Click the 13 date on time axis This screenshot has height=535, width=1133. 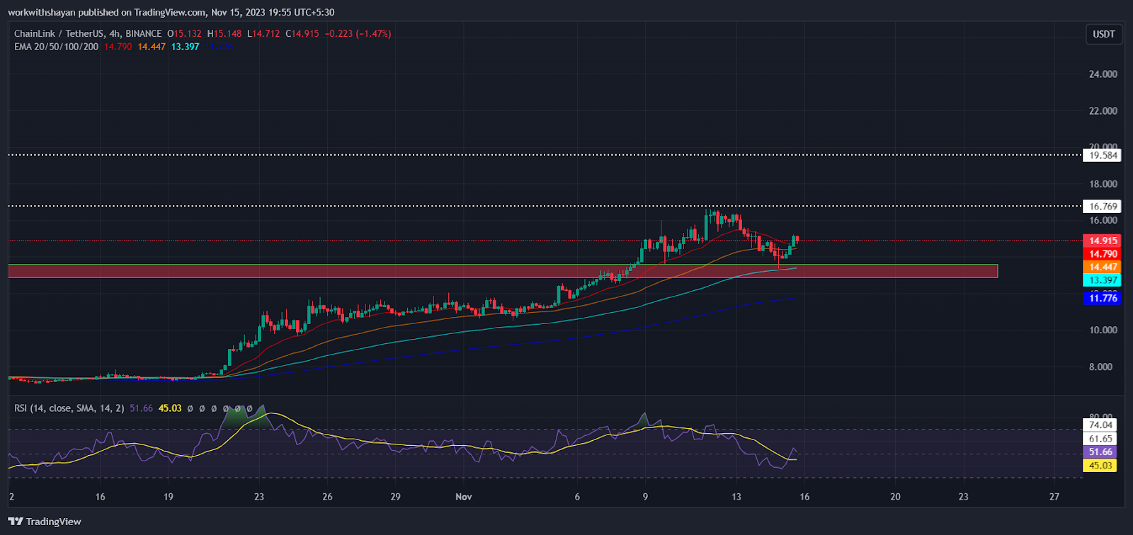tap(736, 497)
